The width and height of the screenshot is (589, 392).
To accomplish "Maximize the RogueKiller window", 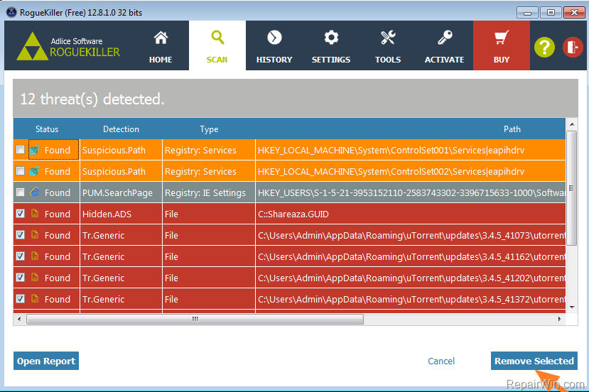I will (x=551, y=12).
